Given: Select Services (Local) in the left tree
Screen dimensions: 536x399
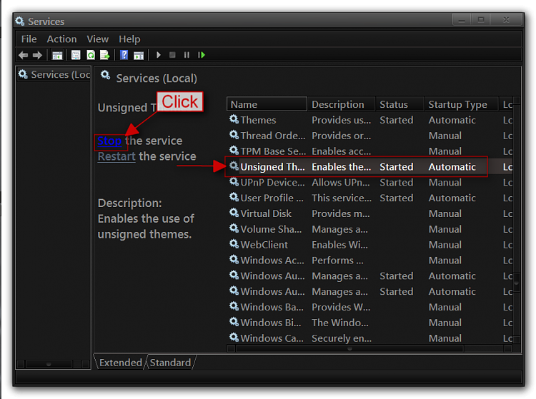Looking at the screenshot, I should tap(54, 74).
